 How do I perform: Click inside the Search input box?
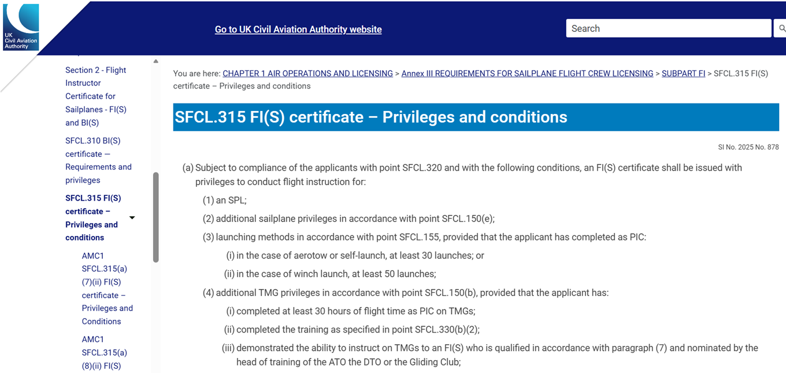(669, 28)
